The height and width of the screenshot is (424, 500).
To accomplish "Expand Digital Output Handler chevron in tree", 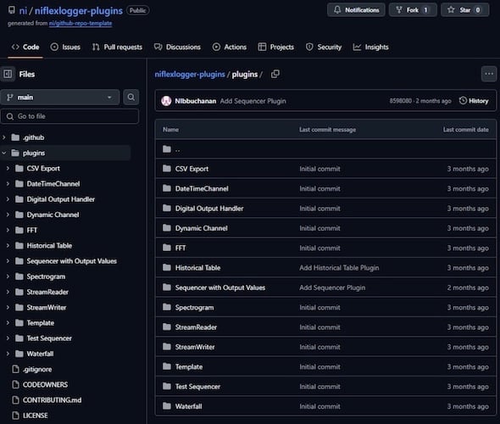I will coord(8,199).
